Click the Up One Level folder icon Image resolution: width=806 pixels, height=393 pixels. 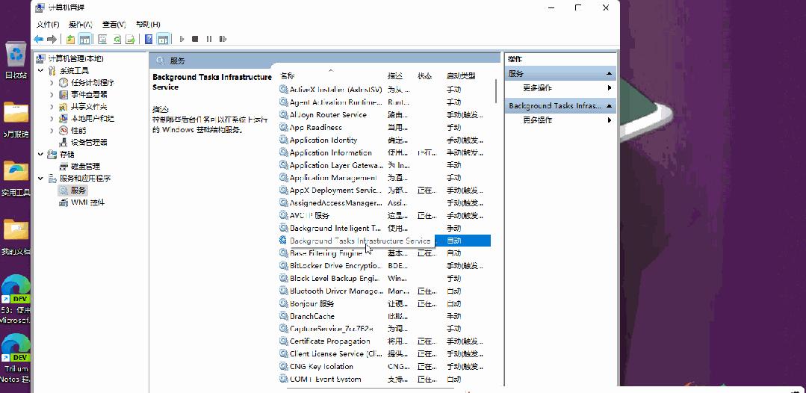[x=70, y=39]
